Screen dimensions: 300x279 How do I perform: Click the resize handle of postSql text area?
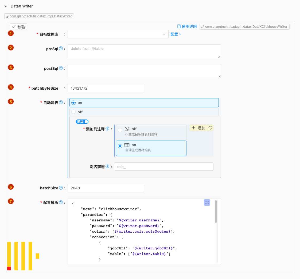219,76
